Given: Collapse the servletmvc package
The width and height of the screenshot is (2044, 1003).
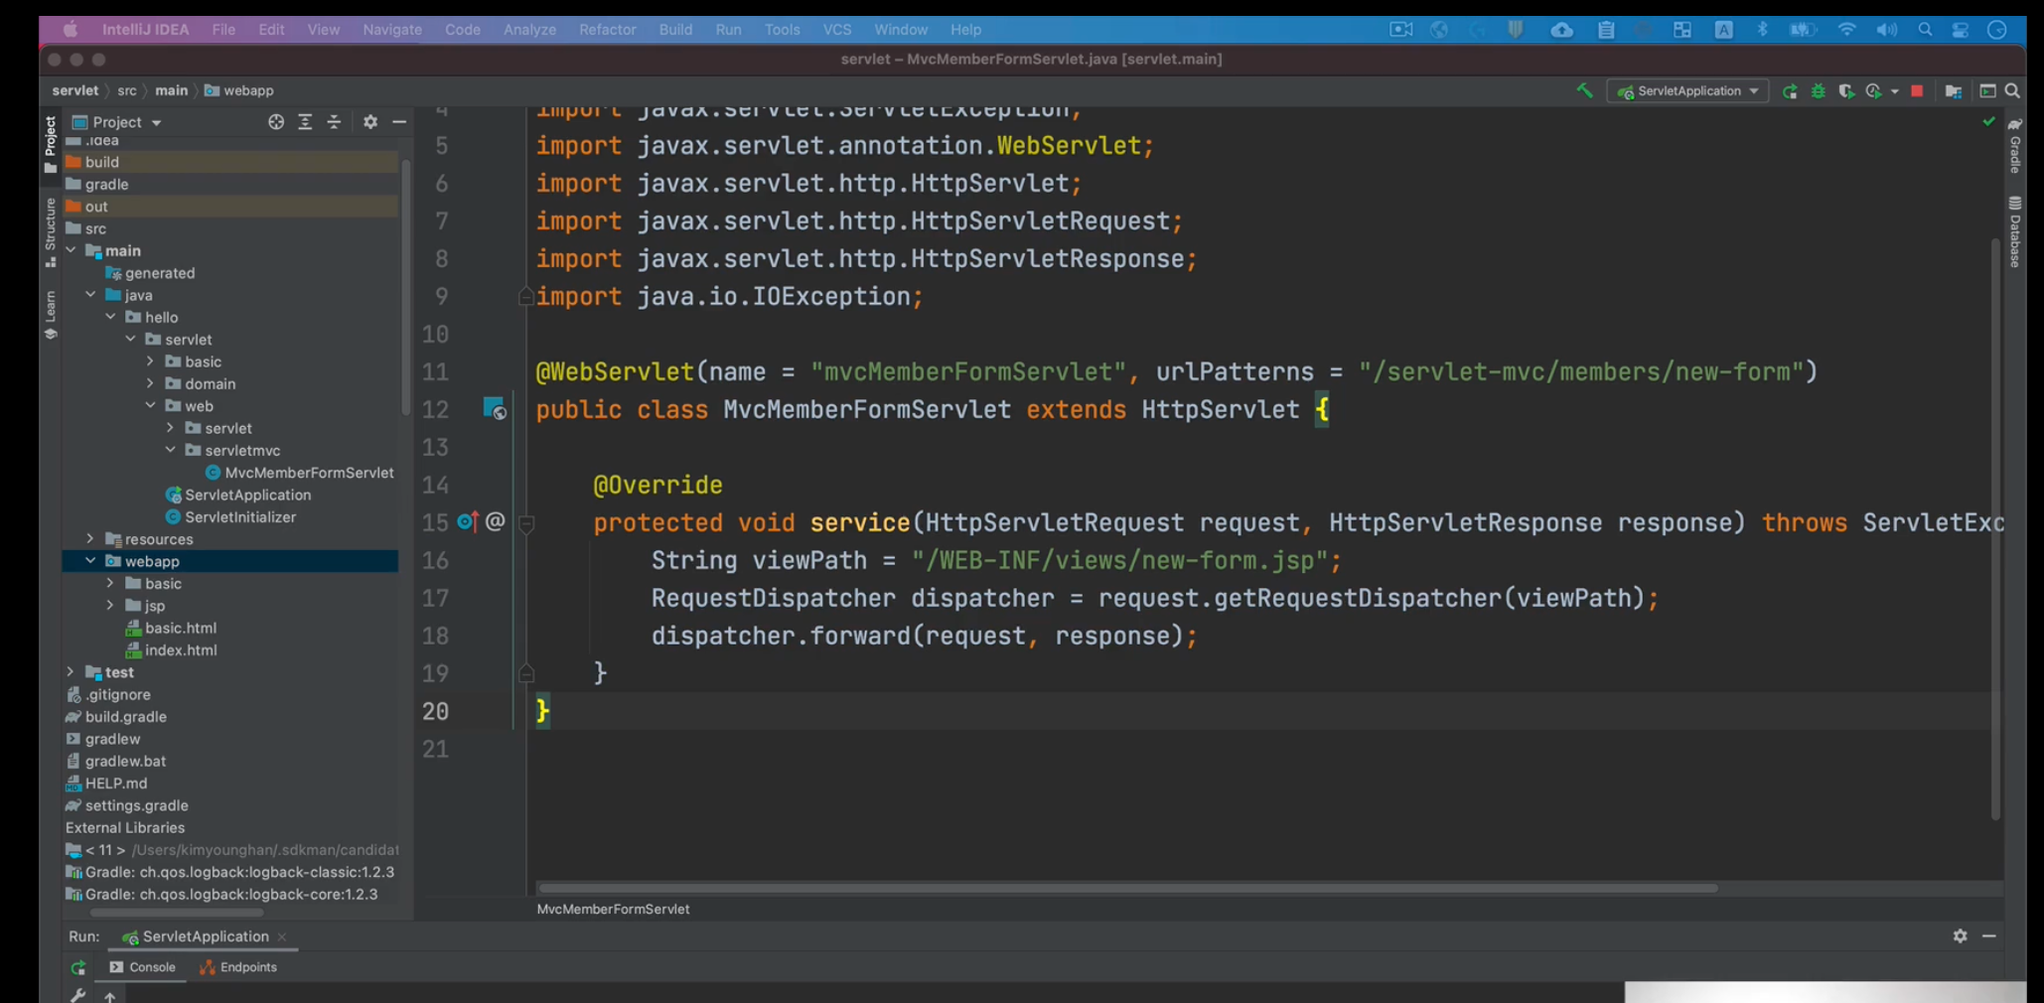Looking at the screenshot, I should point(170,450).
